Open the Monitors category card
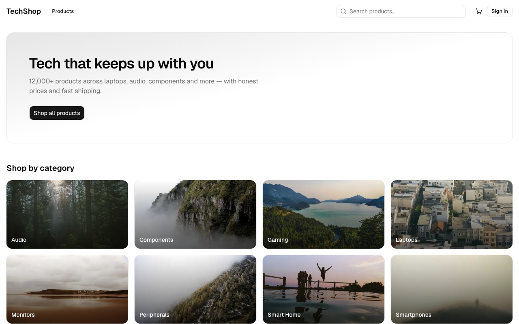Screen dimensions: 519x324 [67, 289]
